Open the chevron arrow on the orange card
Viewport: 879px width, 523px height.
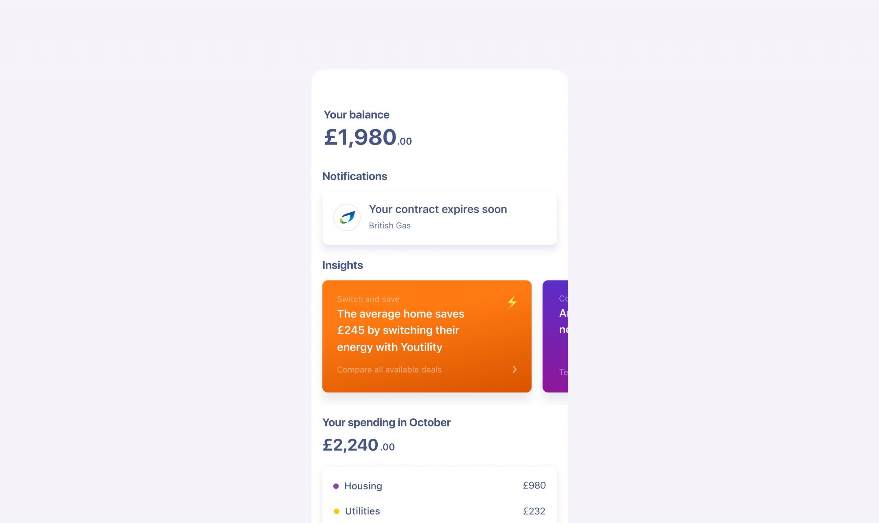514,369
